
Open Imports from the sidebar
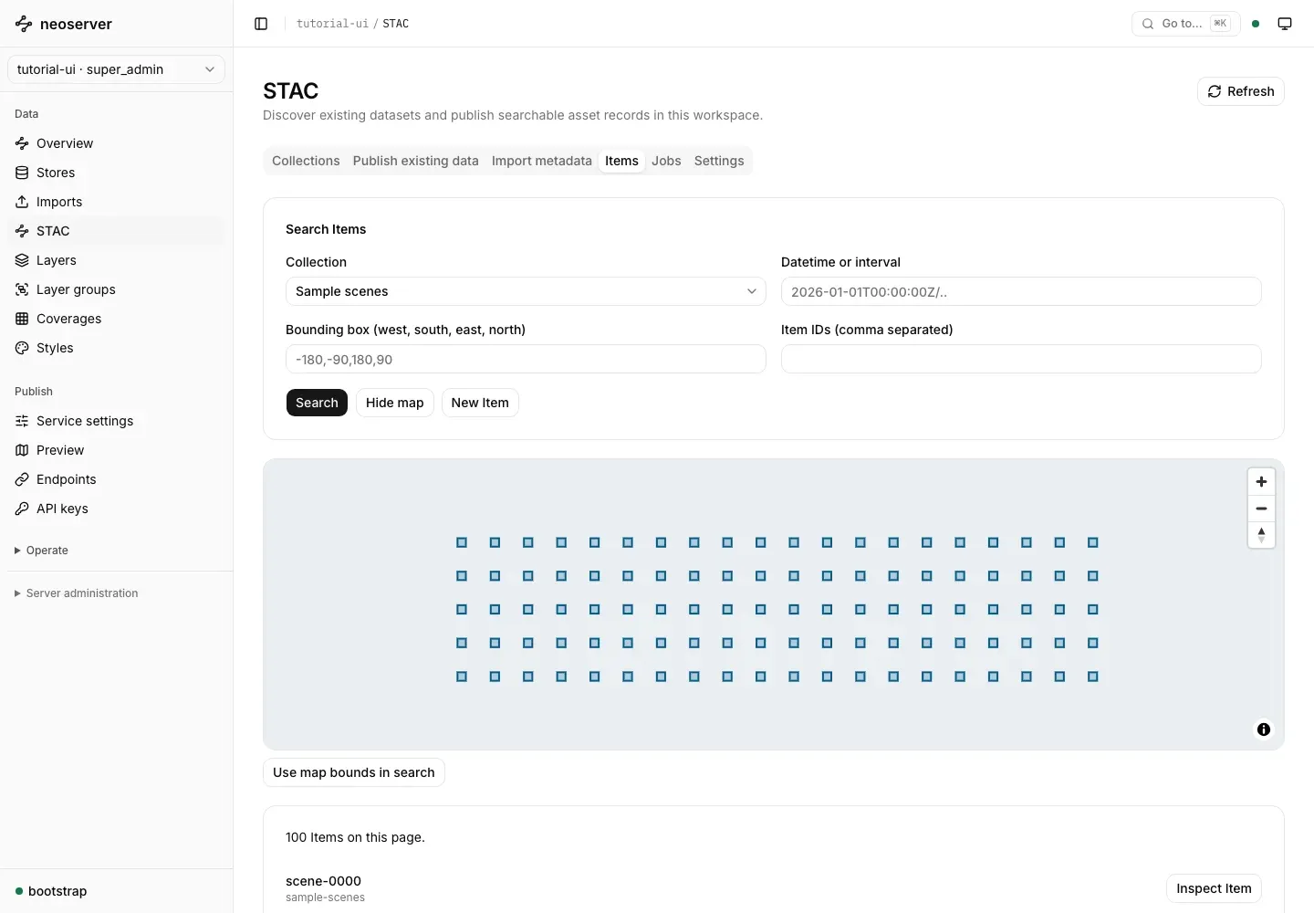(116, 202)
